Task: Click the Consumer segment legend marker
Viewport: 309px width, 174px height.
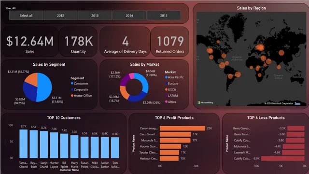Action: pyautogui.click(x=72, y=84)
